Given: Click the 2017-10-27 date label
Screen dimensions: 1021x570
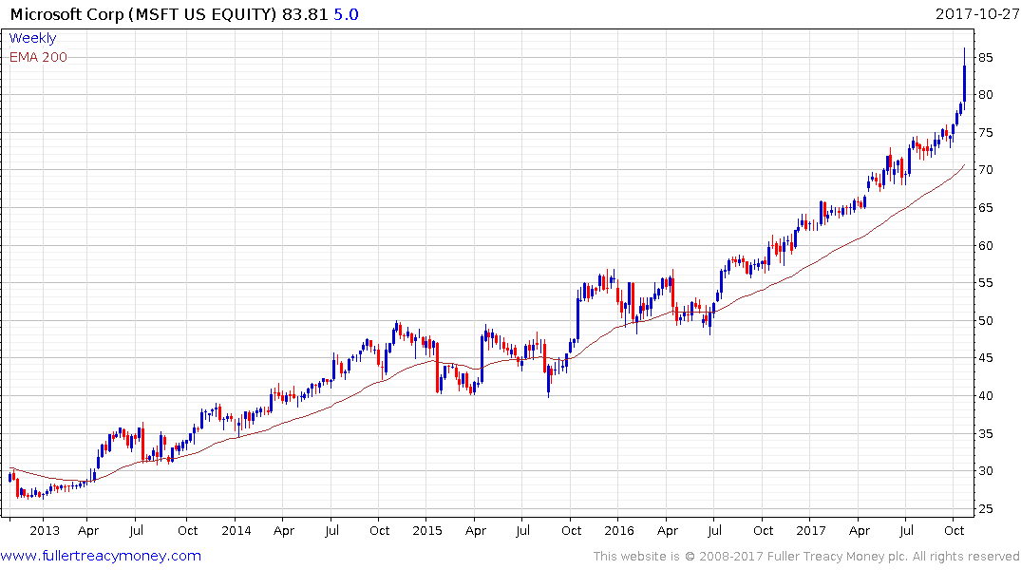Looking at the screenshot, I should click(976, 13).
